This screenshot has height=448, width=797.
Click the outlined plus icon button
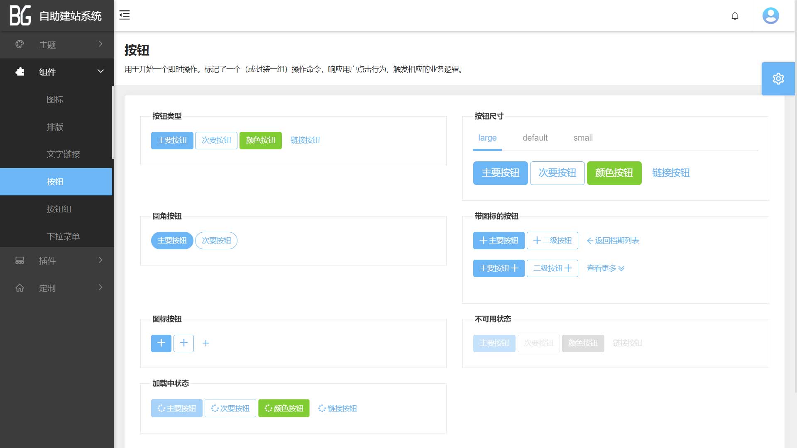pos(183,343)
